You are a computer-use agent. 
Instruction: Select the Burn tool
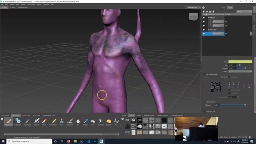pyautogui.click(x=93, y=122)
